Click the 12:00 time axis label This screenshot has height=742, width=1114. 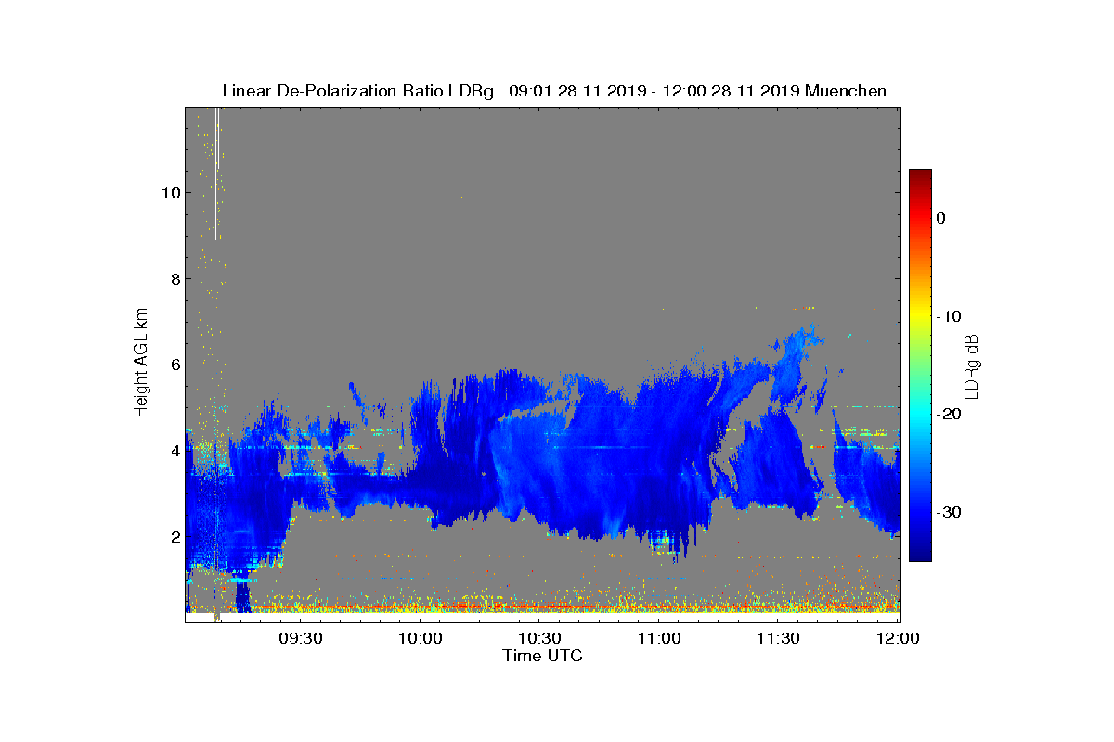click(898, 638)
